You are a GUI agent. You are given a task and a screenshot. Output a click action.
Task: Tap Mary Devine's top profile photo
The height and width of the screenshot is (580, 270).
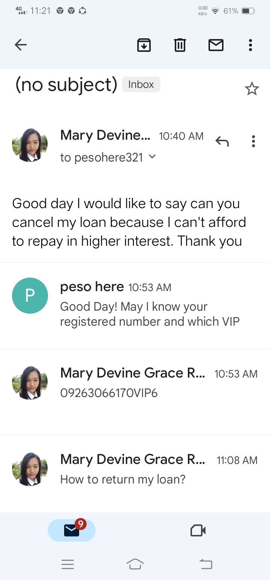pyautogui.click(x=30, y=145)
